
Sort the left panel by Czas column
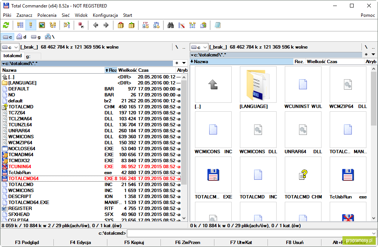pyautogui.click(x=157, y=70)
